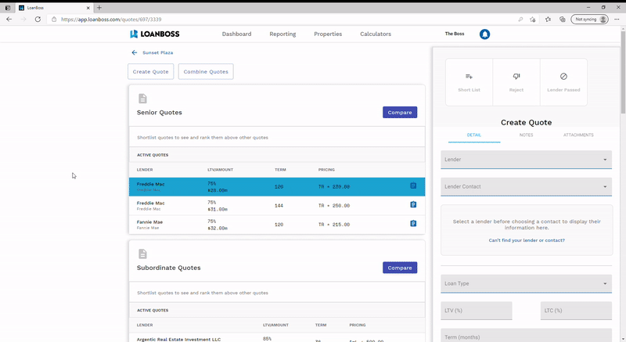Open a new browser tab
This screenshot has height=342, width=626.
pos(99,8)
